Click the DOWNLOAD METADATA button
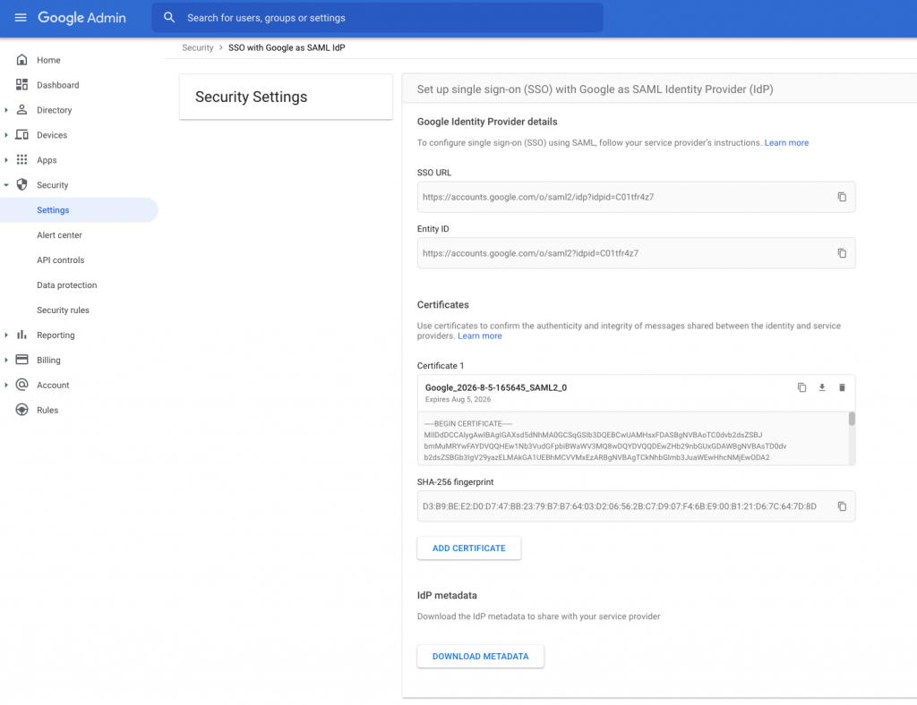This screenshot has width=917, height=705. (480, 656)
